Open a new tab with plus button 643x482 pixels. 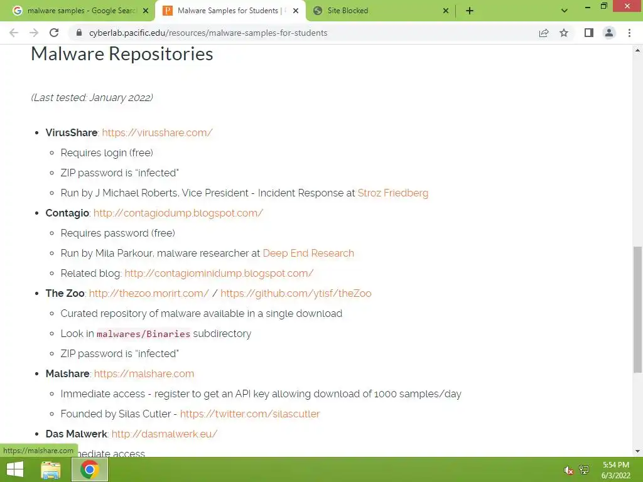click(470, 11)
